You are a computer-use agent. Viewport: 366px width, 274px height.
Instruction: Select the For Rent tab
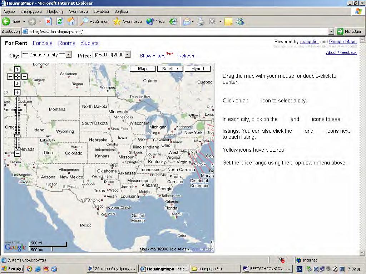[16, 43]
